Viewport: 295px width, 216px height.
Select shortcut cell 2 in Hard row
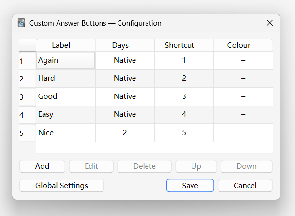tap(184, 79)
